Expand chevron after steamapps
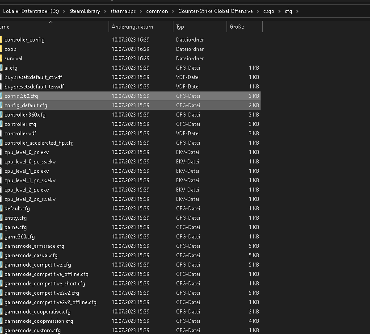 click(141, 11)
